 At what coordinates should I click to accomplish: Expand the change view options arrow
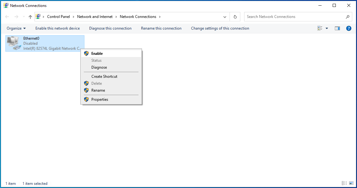point(327,28)
